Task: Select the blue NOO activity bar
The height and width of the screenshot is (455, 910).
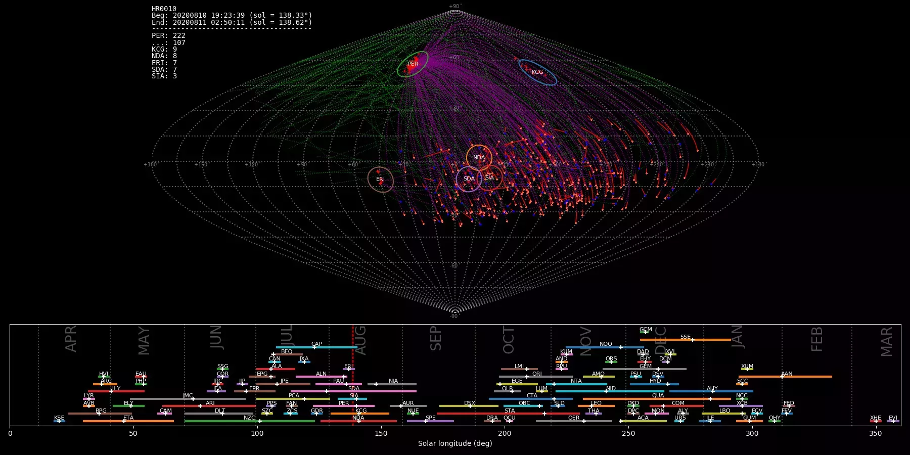Action: 605,347
